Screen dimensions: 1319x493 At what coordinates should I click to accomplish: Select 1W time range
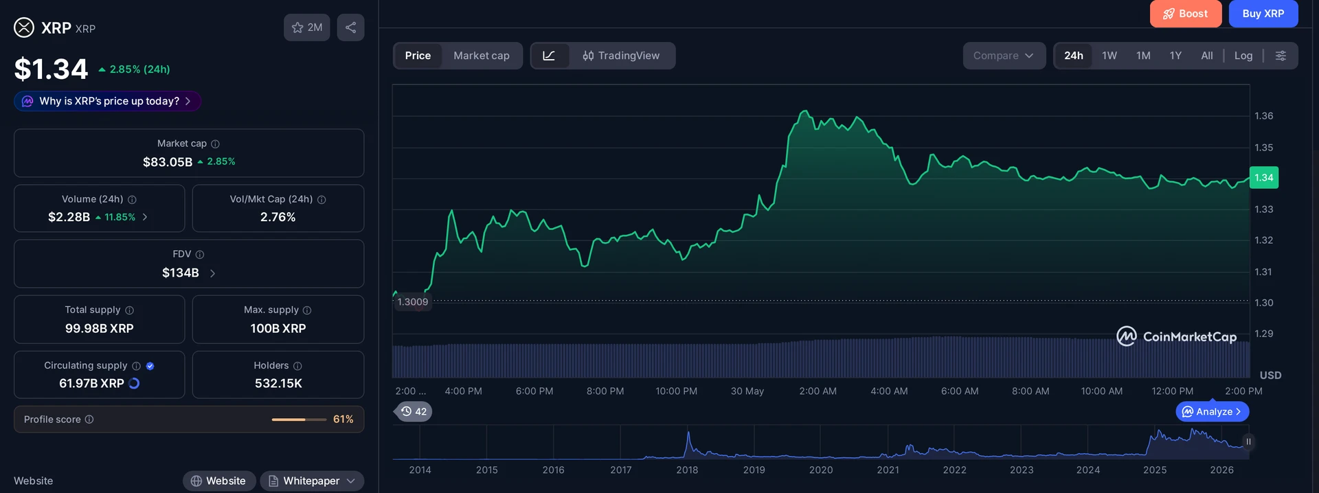coord(1109,56)
